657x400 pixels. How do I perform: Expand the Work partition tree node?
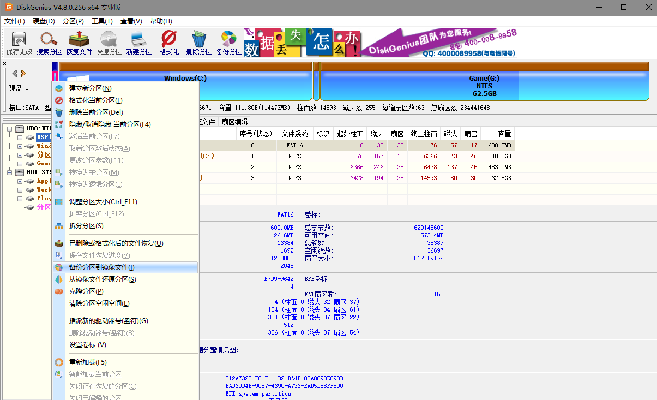(20, 190)
